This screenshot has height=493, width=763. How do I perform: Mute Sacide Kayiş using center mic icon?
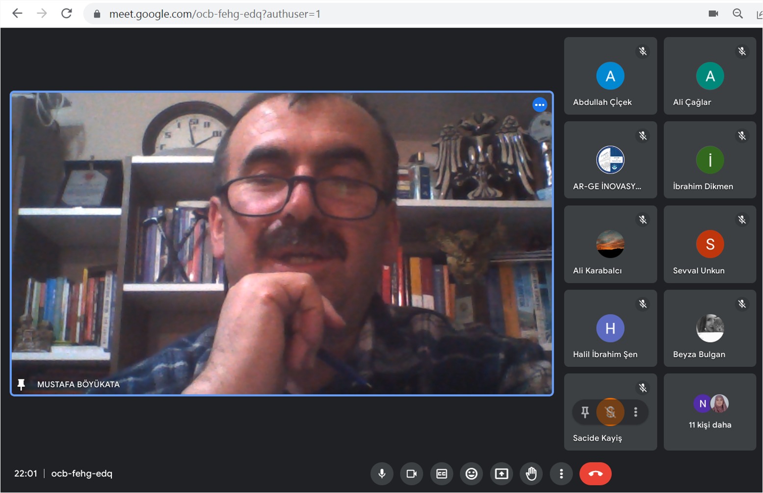[610, 412]
